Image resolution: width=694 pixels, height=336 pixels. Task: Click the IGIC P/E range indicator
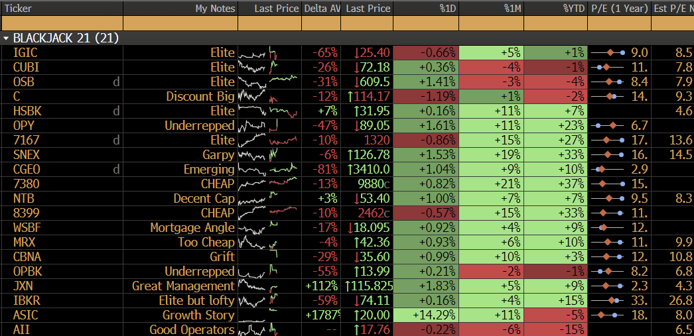click(x=608, y=53)
